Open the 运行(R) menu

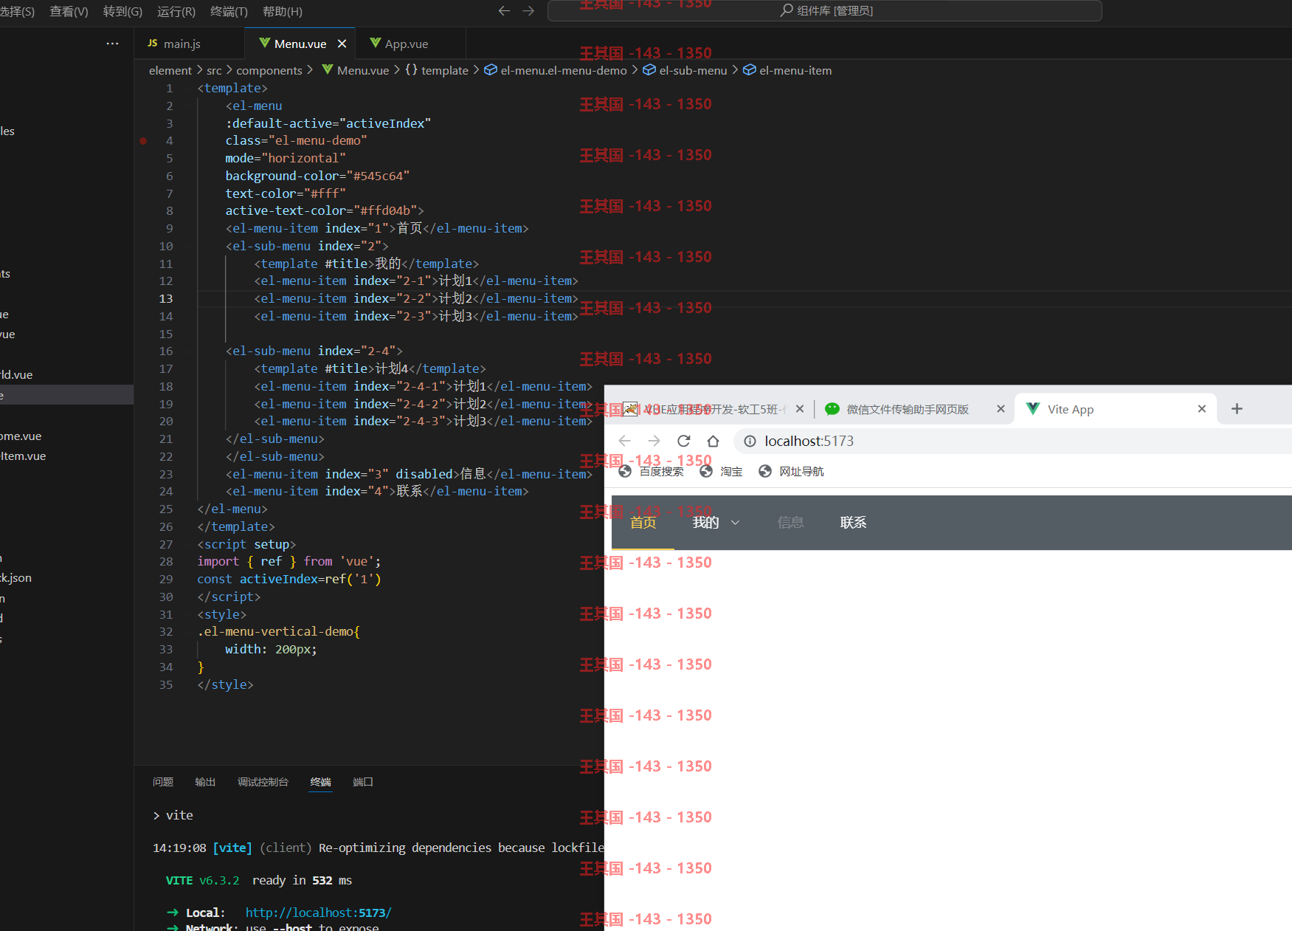(176, 11)
